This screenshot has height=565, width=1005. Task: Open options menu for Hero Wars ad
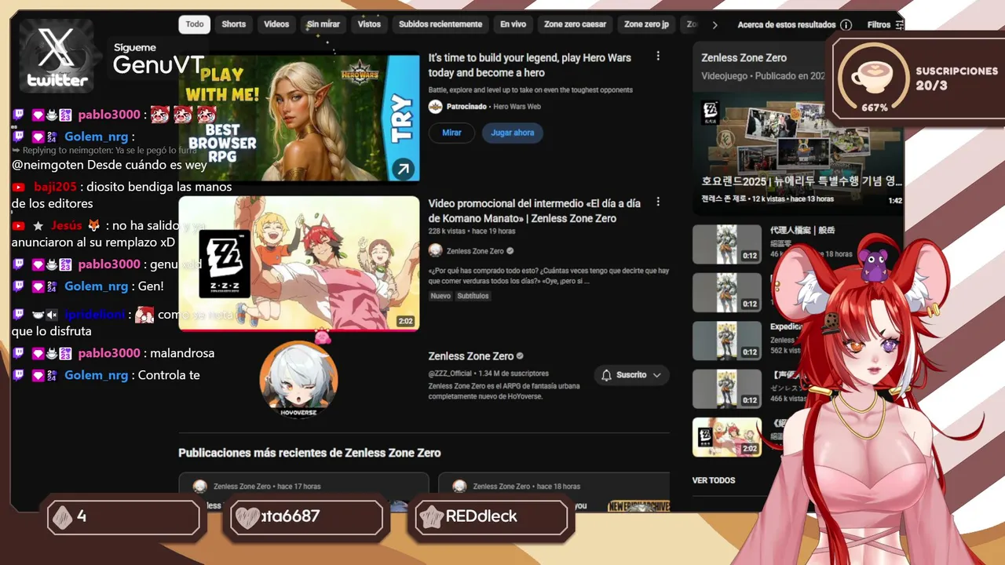[658, 56]
